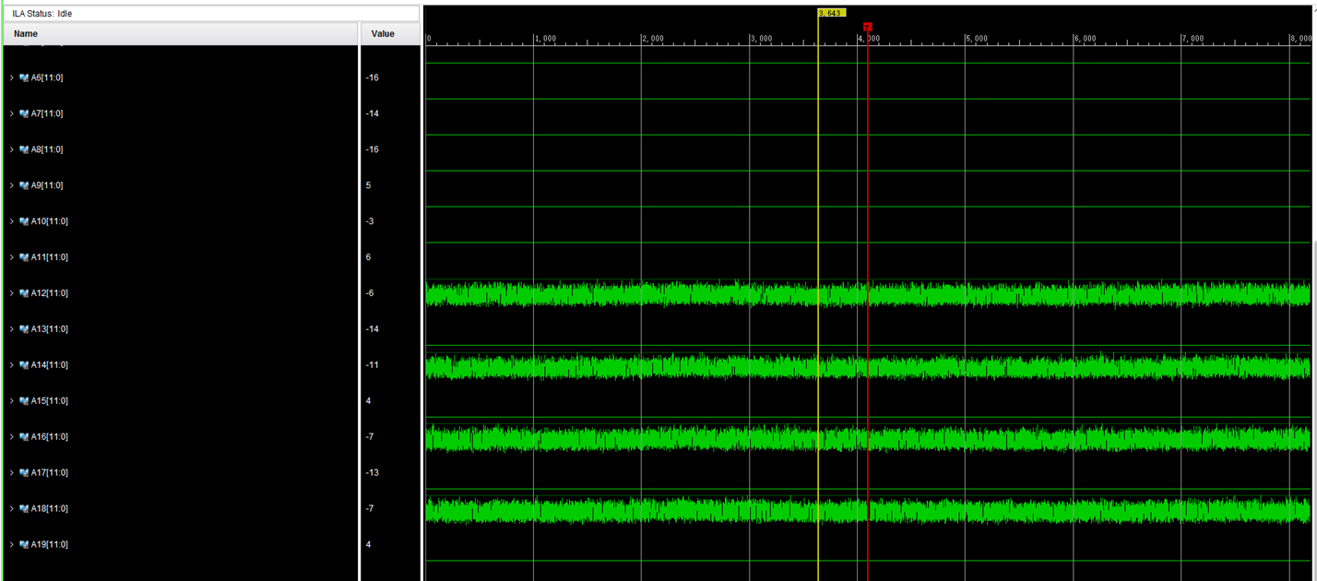Click value 5 of A9

(369, 186)
